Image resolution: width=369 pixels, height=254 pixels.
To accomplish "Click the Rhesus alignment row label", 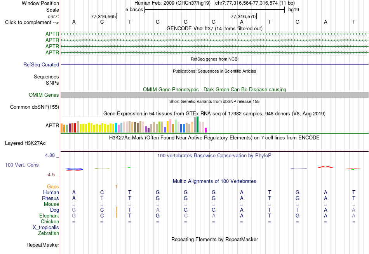I will click(x=50, y=198).
